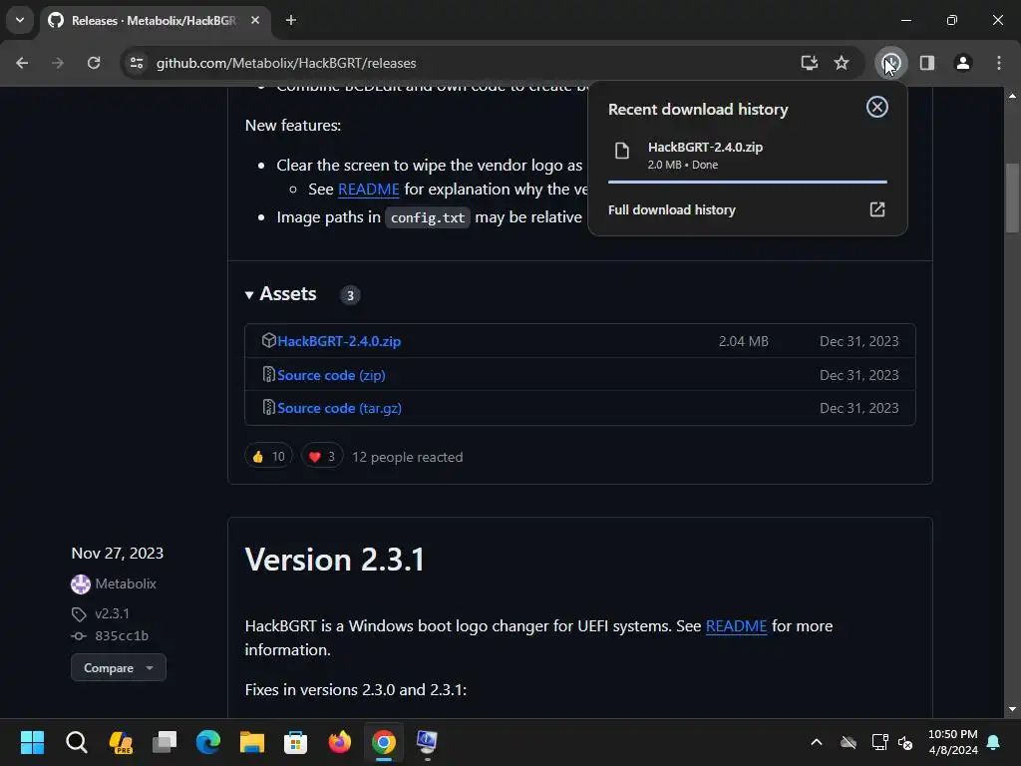Screen dimensions: 1021x766
Task: Open Version 2.3.1 release heading
Action: [x=335, y=561]
